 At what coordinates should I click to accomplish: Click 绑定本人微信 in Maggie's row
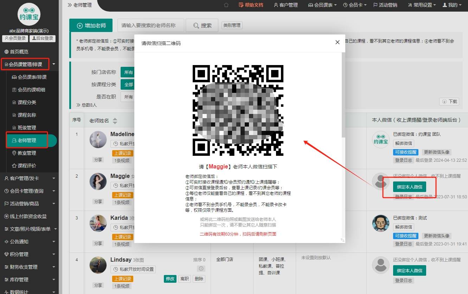tap(410, 187)
